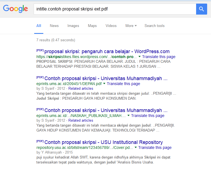Click the skripsistikes.files.wordpress.com URL text
The width and height of the screenshot is (211, 172).
[x=87, y=57]
